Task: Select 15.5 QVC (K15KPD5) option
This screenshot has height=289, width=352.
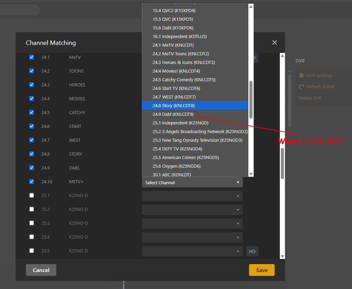Action: click(x=195, y=19)
